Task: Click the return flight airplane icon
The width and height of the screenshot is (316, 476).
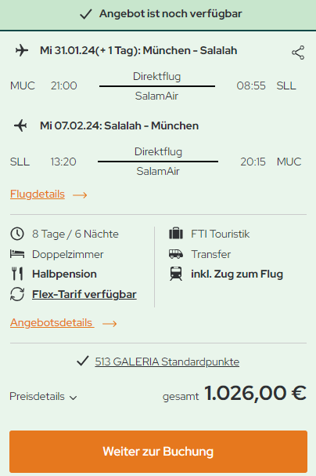Action: click(21, 125)
